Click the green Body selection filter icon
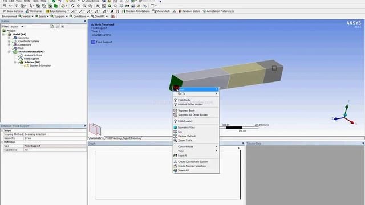 [55, 6]
